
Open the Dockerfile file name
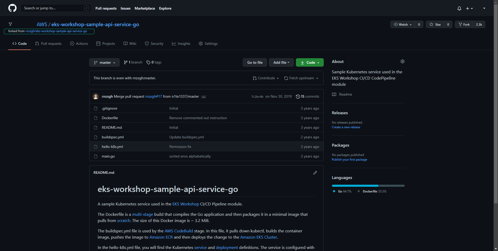coord(110,118)
